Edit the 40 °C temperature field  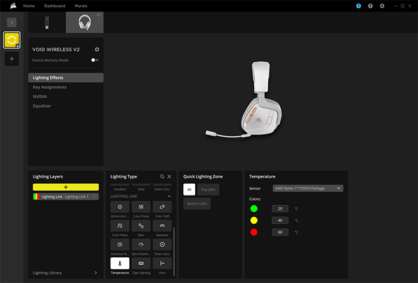pos(280,221)
